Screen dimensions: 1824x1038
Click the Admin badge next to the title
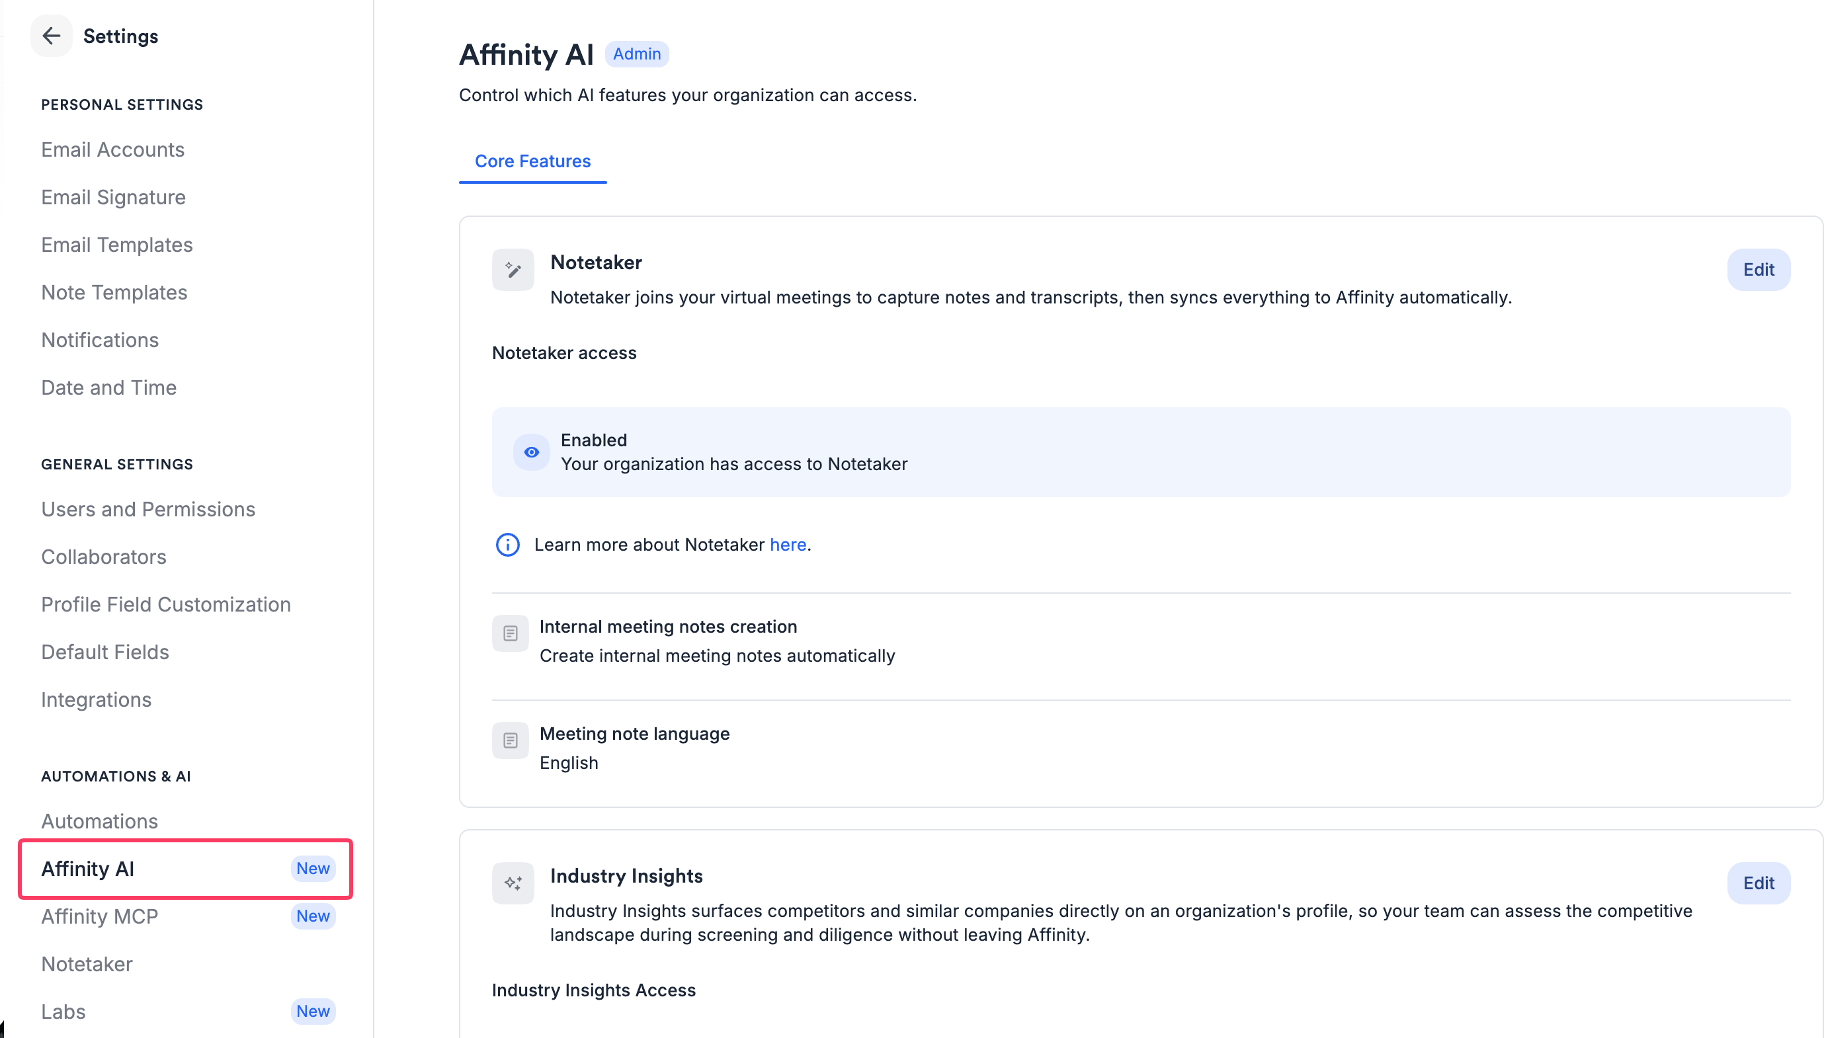(x=636, y=54)
